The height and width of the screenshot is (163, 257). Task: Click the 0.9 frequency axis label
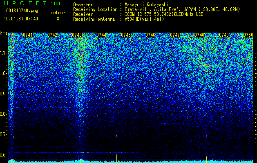click(3, 94)
